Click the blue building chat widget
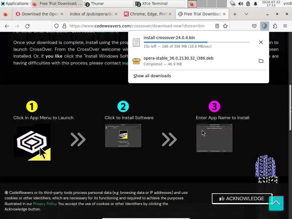This screenshot has height=219, width=292. coord(266,169)
